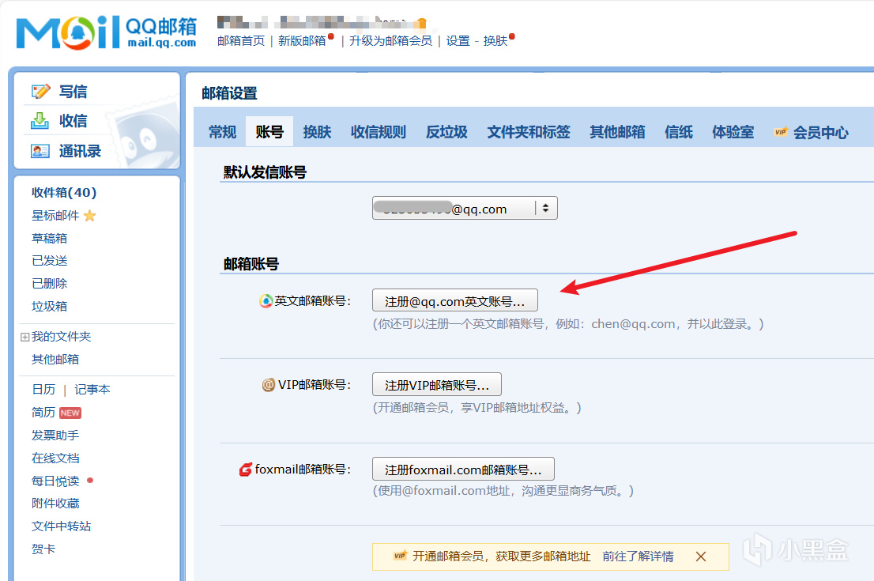Image resolution: width=874 pixels, height=581 pixels.
Task: Expand 我的文件夹 folder tree
Action: tap(24, 337)
